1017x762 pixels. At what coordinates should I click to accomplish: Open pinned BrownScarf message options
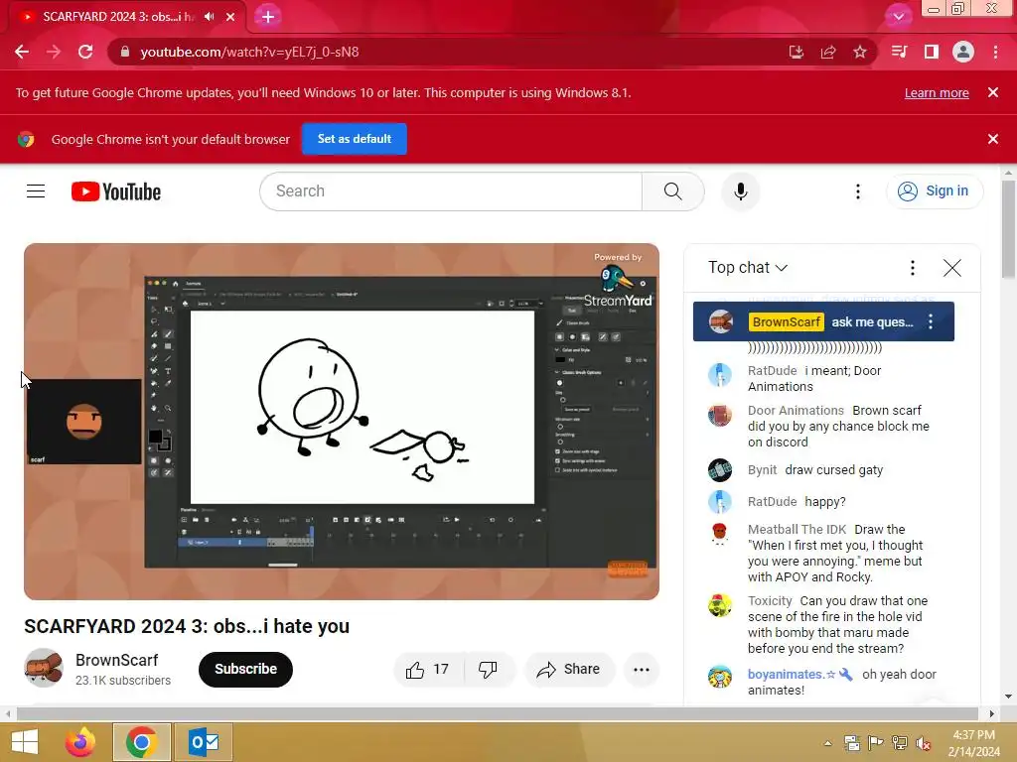point(931,322)
